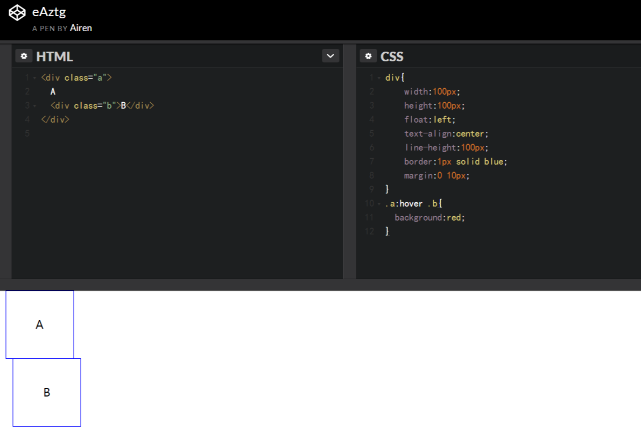The width and height of the screenshot is (641, 446).
Task: Open the HTML panel dropdown chevron
Action: click(x=330, y=55)
